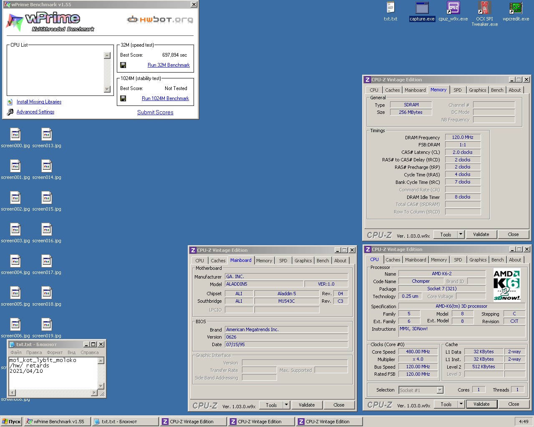This screenshot has height=427, width=534.
Task: Click the AMD K6-2 processor name field
Action: [441, 274]
